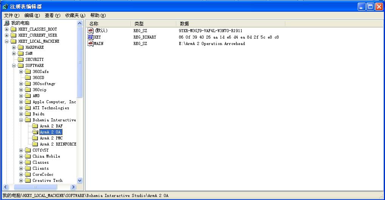
Task: Click the vertical scrollbar thumb in tree
Action: point(79,62)
